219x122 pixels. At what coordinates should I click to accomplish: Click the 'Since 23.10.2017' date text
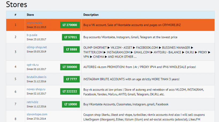[36, 39]
